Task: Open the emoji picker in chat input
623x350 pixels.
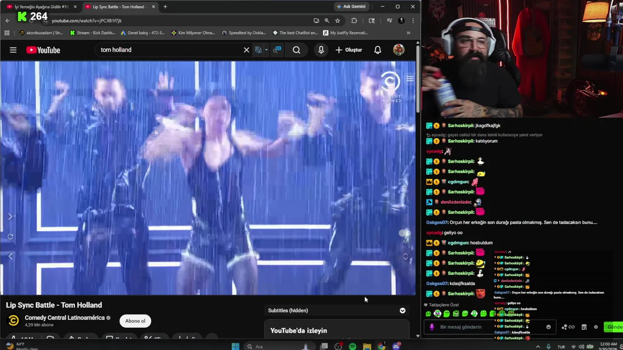Action: (x=549, y=327)
